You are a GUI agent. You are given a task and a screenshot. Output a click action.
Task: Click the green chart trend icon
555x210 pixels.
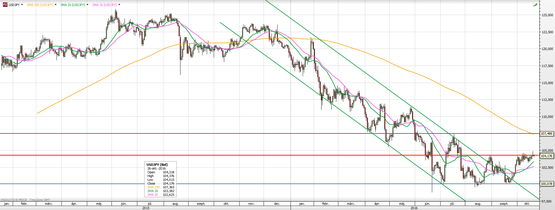pyautogui.click(x=535, y=5)
